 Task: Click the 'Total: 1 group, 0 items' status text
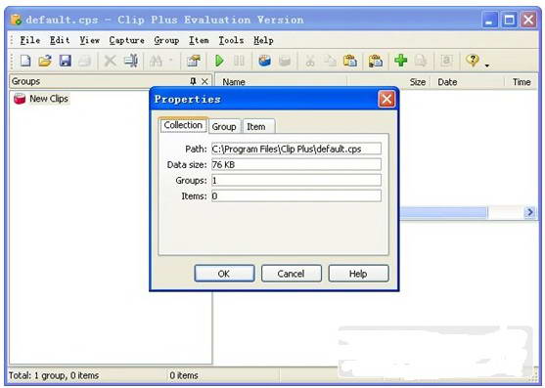click(54, 375)
